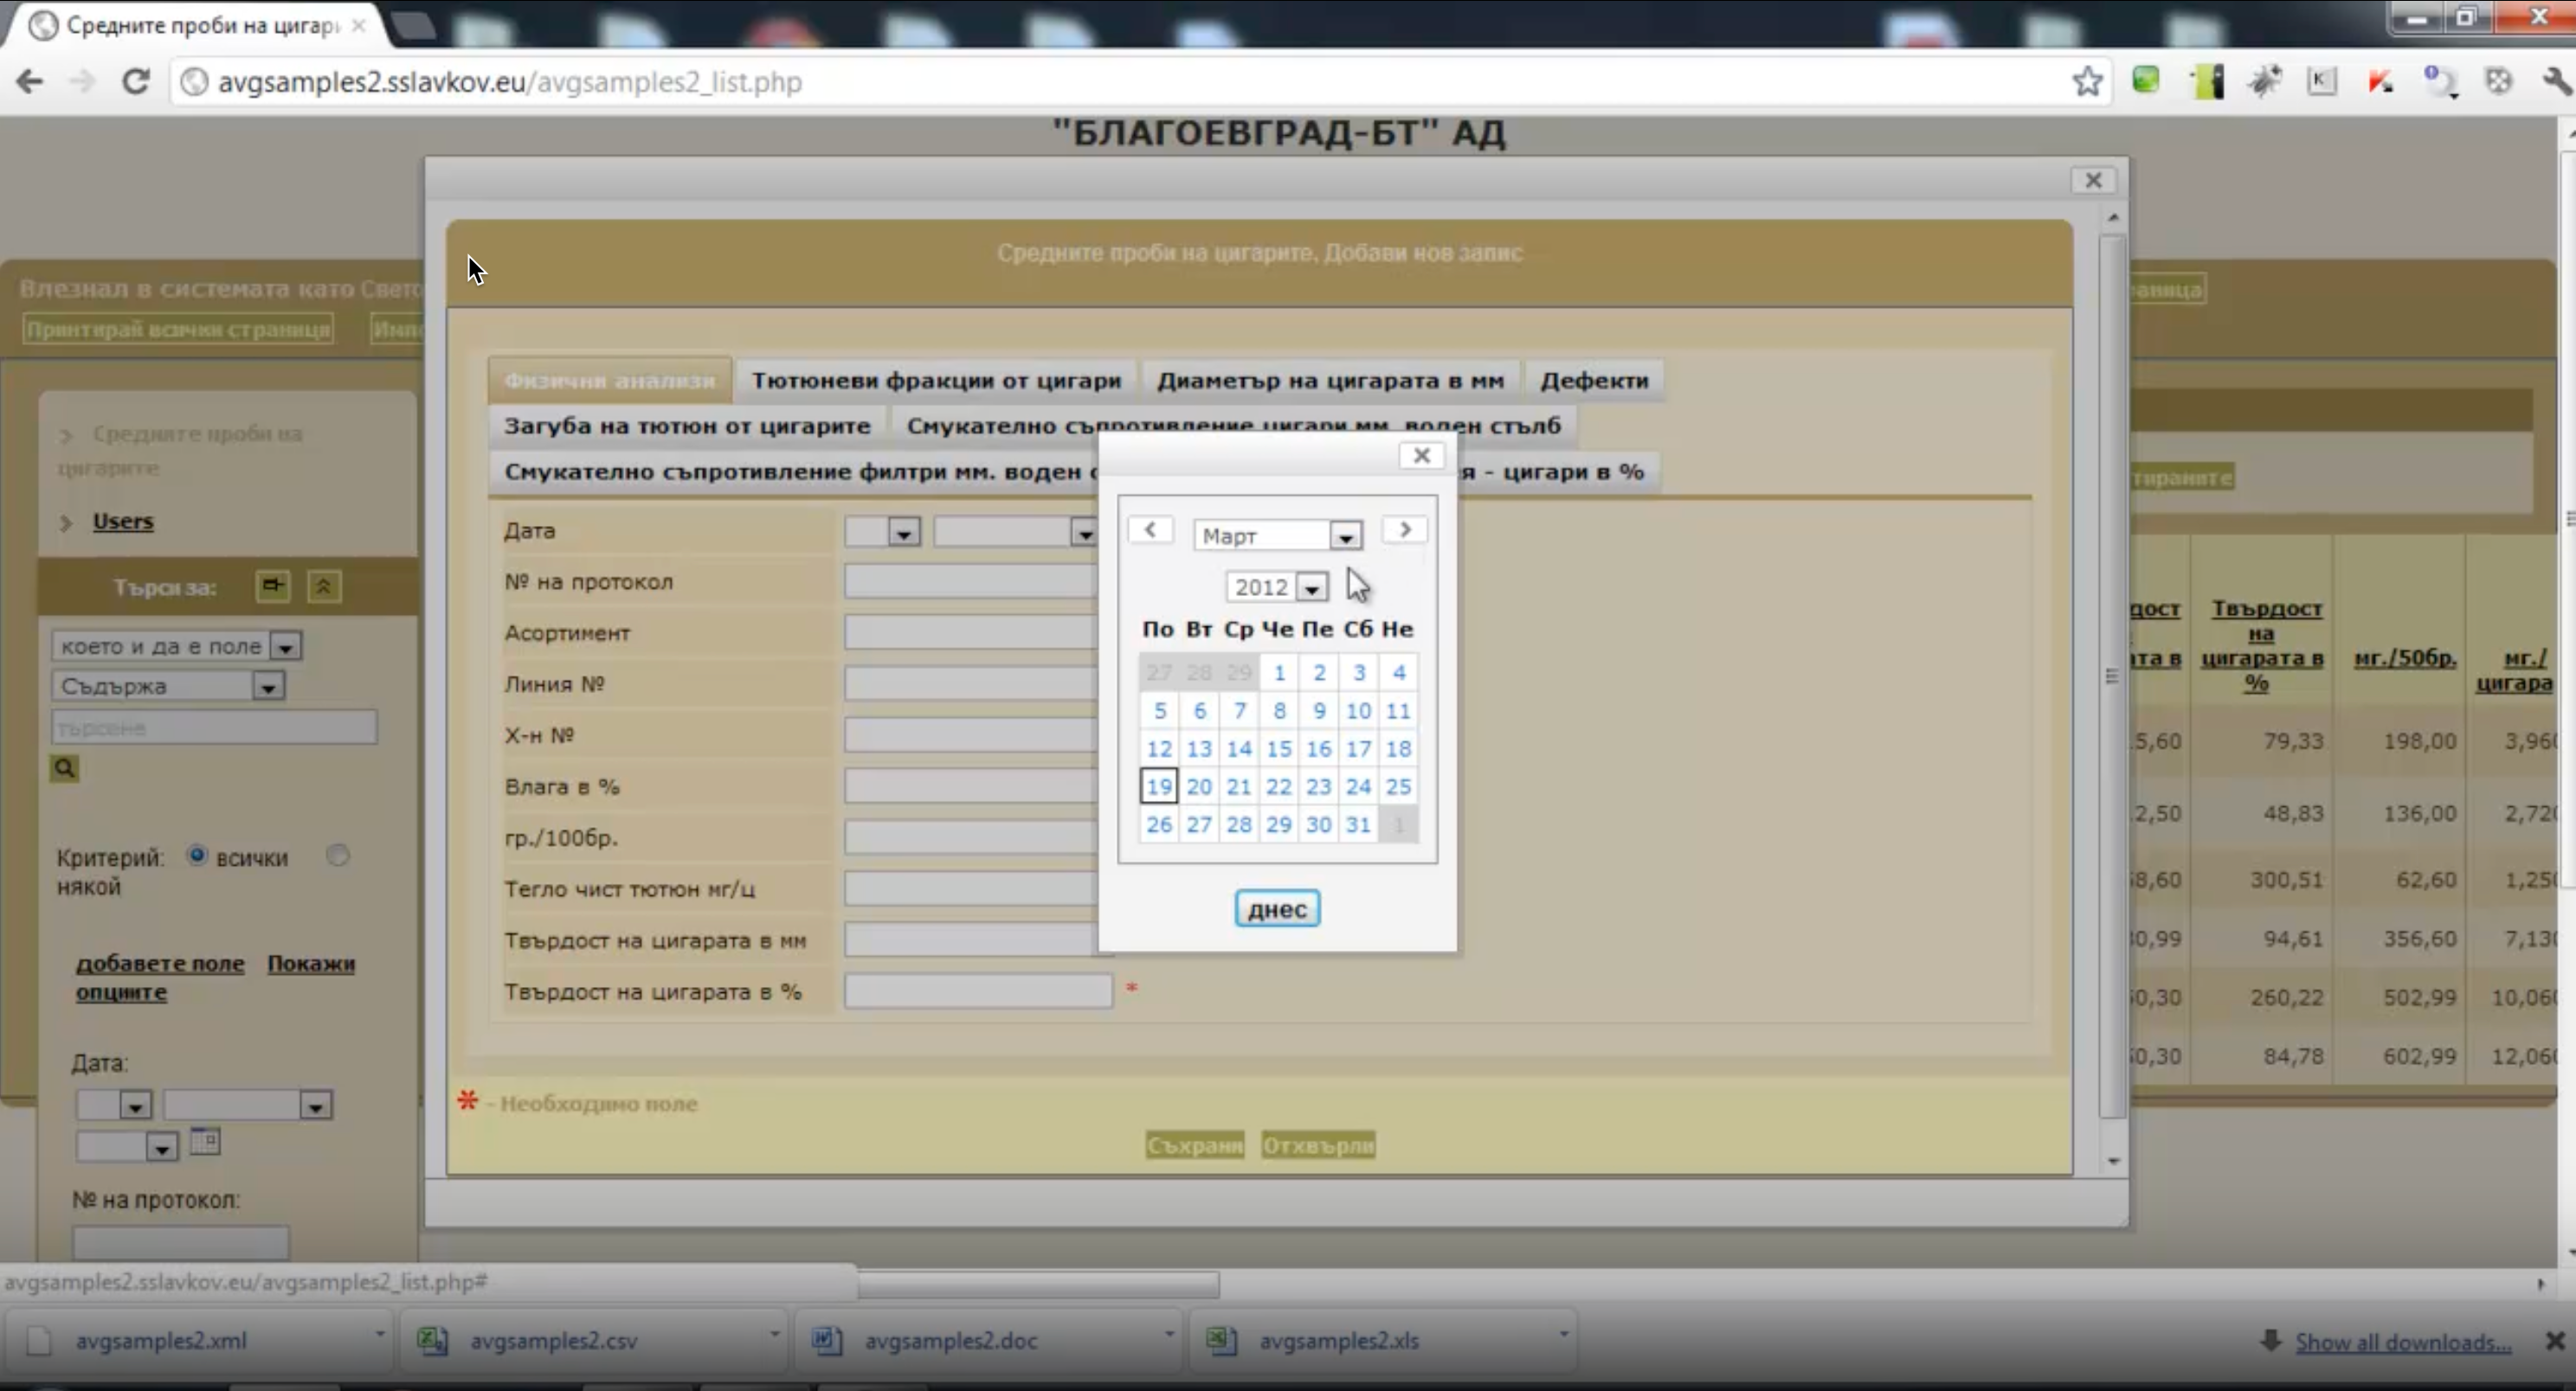Click Принтирай всички страници button
2576x1391 pixels.
click(x=178, y=329)
